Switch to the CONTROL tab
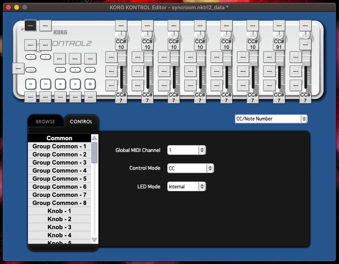The width and height of the screenshot is (339, 264). tap(81, 122)
